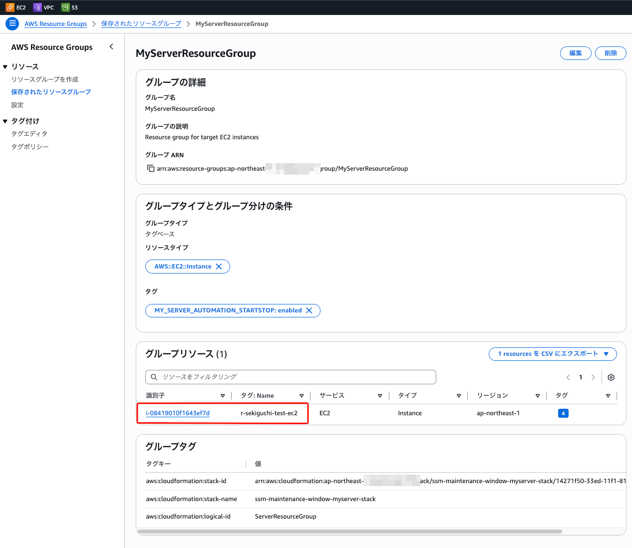Select 保存されたリソースグループ in sidebar

[51, 92]
